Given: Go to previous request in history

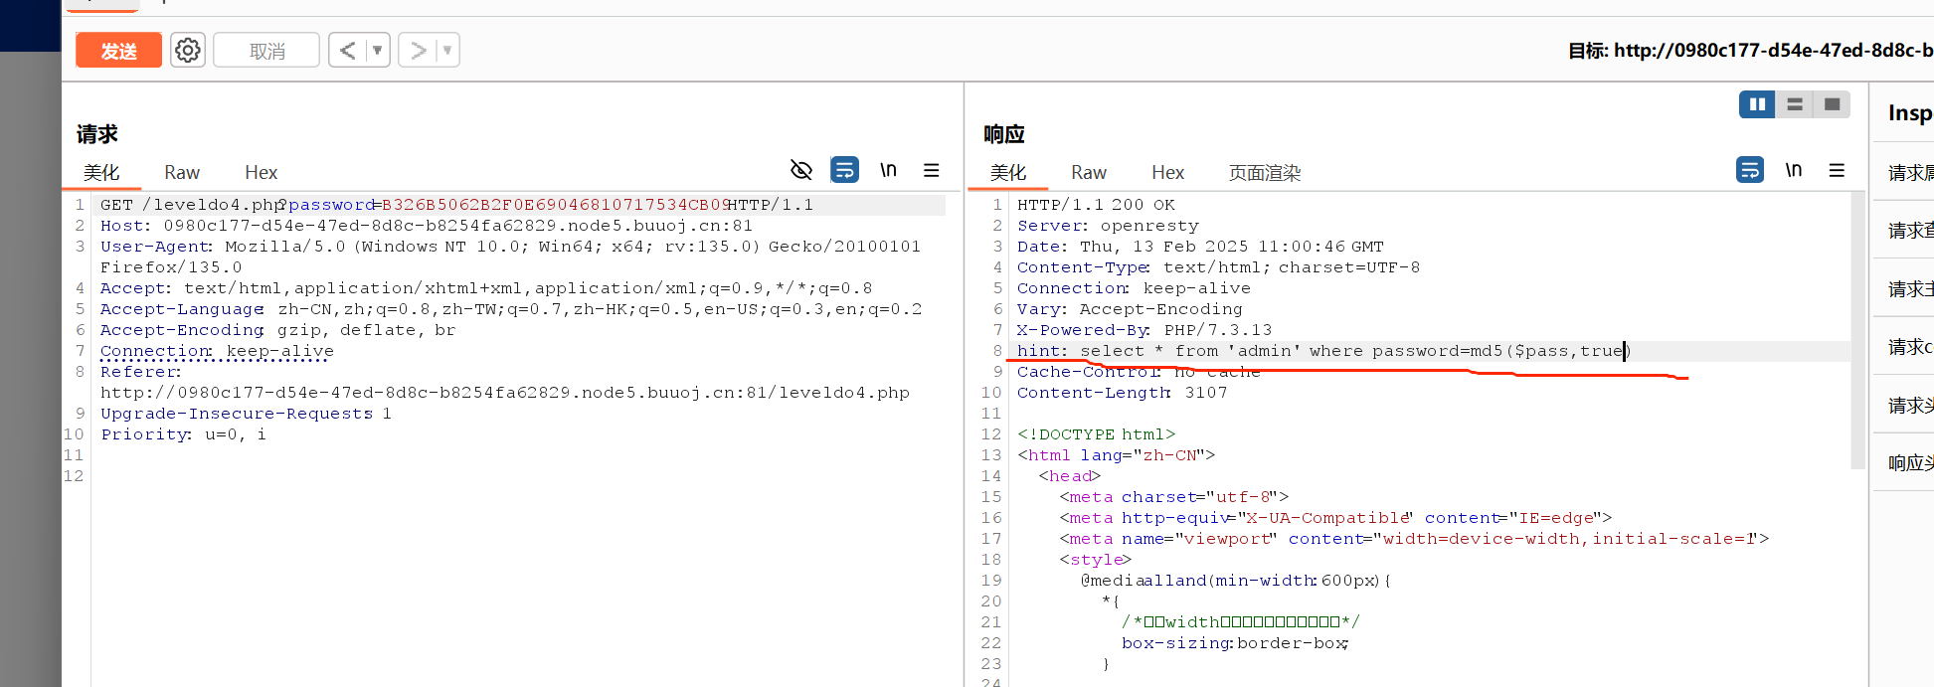Looking at the screenshot, I should (x=347, y=50).
